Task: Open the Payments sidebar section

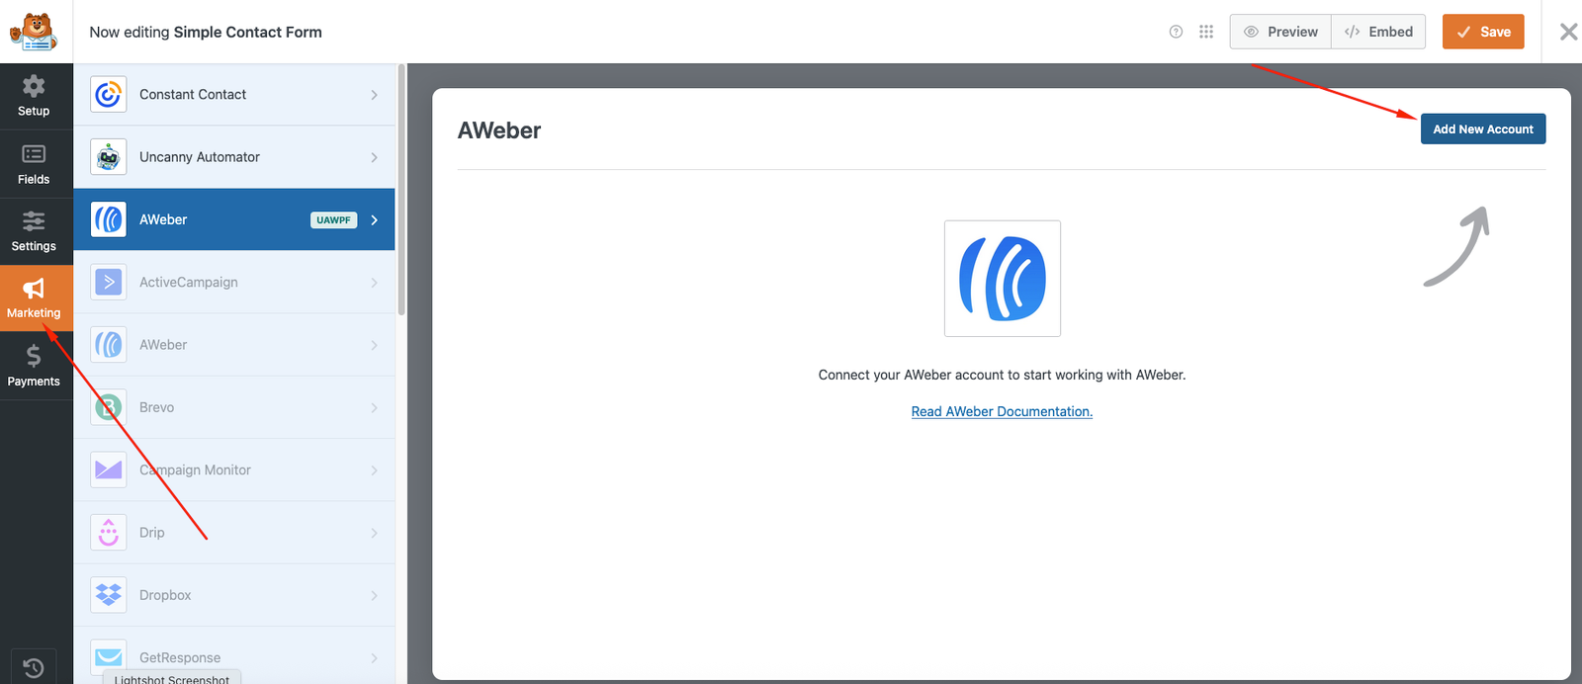Action: pos(34,366)
